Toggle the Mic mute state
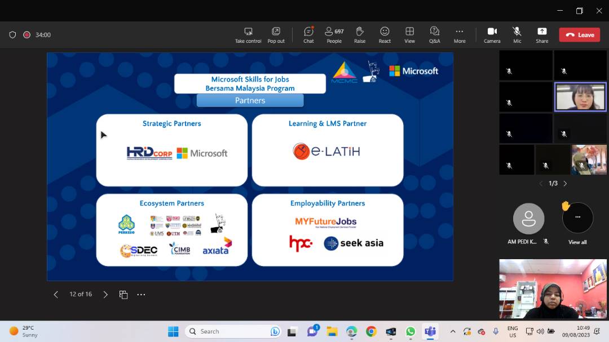 [x=517, y=35]
